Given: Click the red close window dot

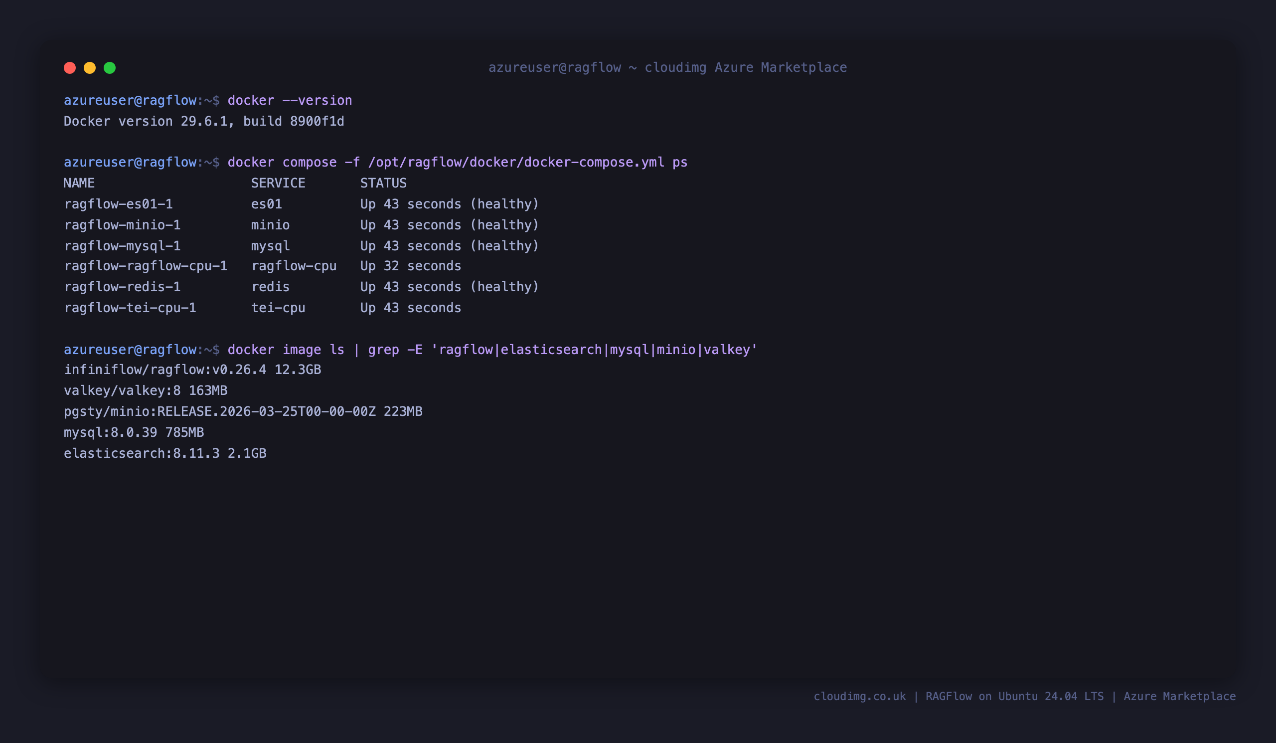Looking at the screenshot, I should (70, 68).
